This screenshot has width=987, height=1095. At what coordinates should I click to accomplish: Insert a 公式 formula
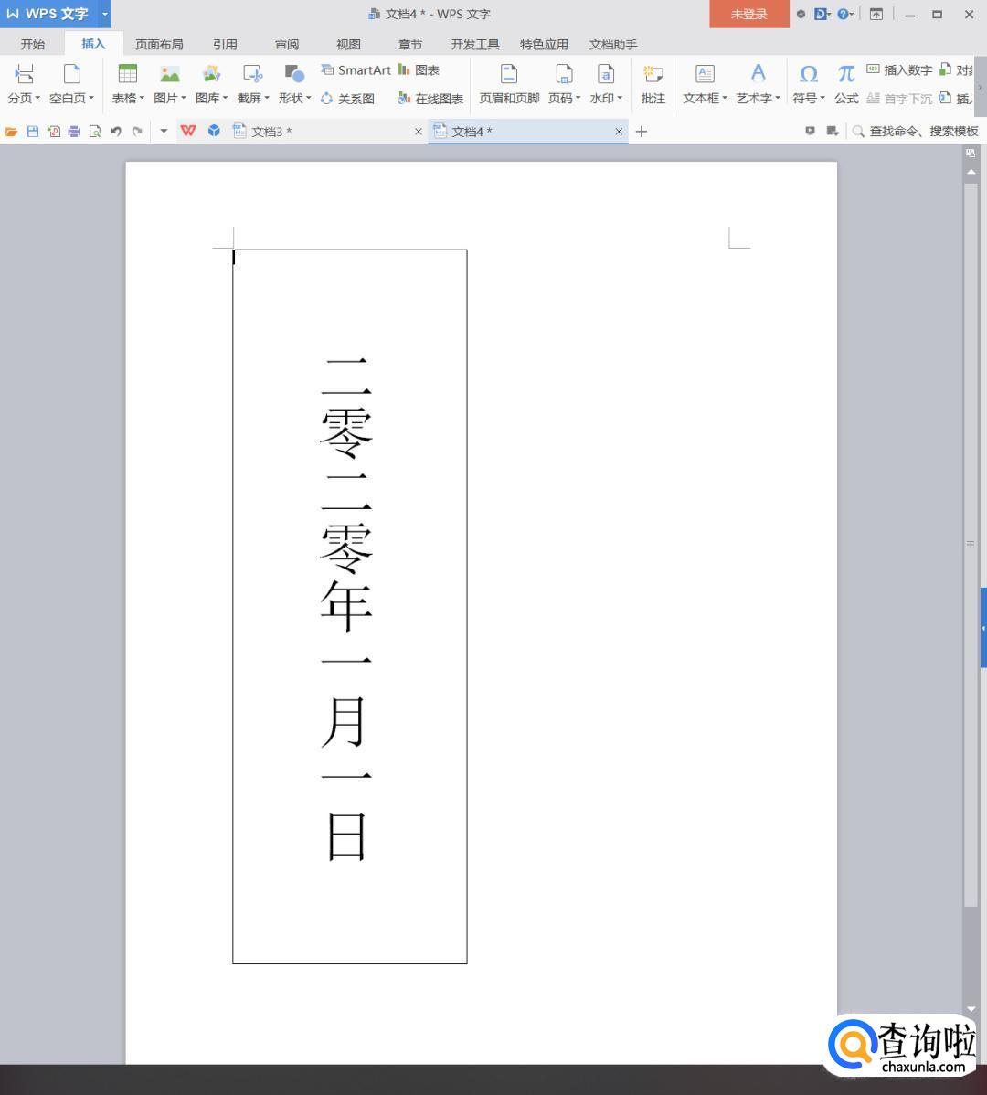tap(846, 84)
